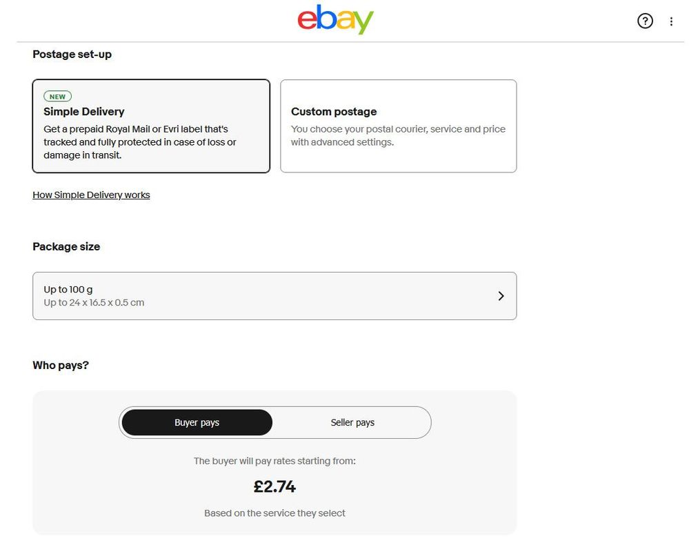
Task: Open the help question mark icon
Action: pyautogui.click(x=645, y=21)
